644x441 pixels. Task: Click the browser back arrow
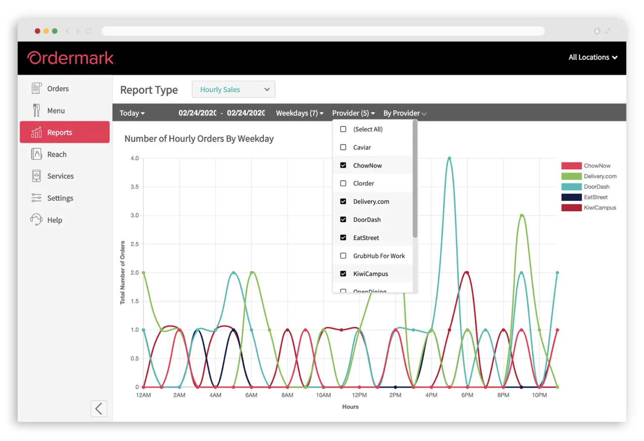(x=68, y=31)
